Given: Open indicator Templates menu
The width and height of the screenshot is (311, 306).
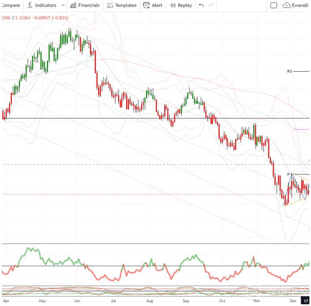Looking at the screenshot, I should [x=121, y=6].
